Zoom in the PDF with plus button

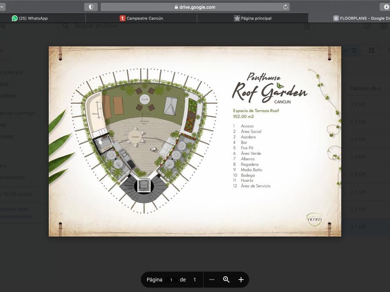[241, 279]
